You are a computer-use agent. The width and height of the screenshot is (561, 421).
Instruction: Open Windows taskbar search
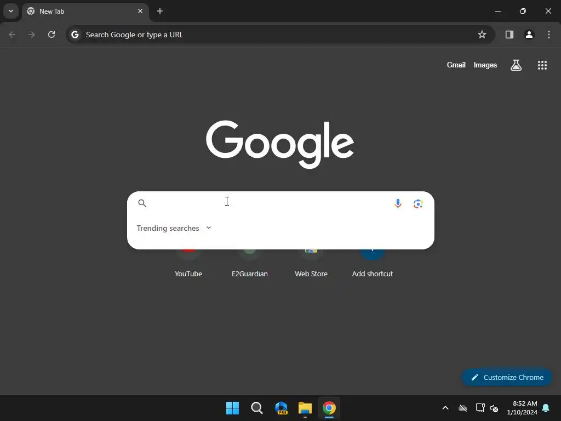[256, 408]
